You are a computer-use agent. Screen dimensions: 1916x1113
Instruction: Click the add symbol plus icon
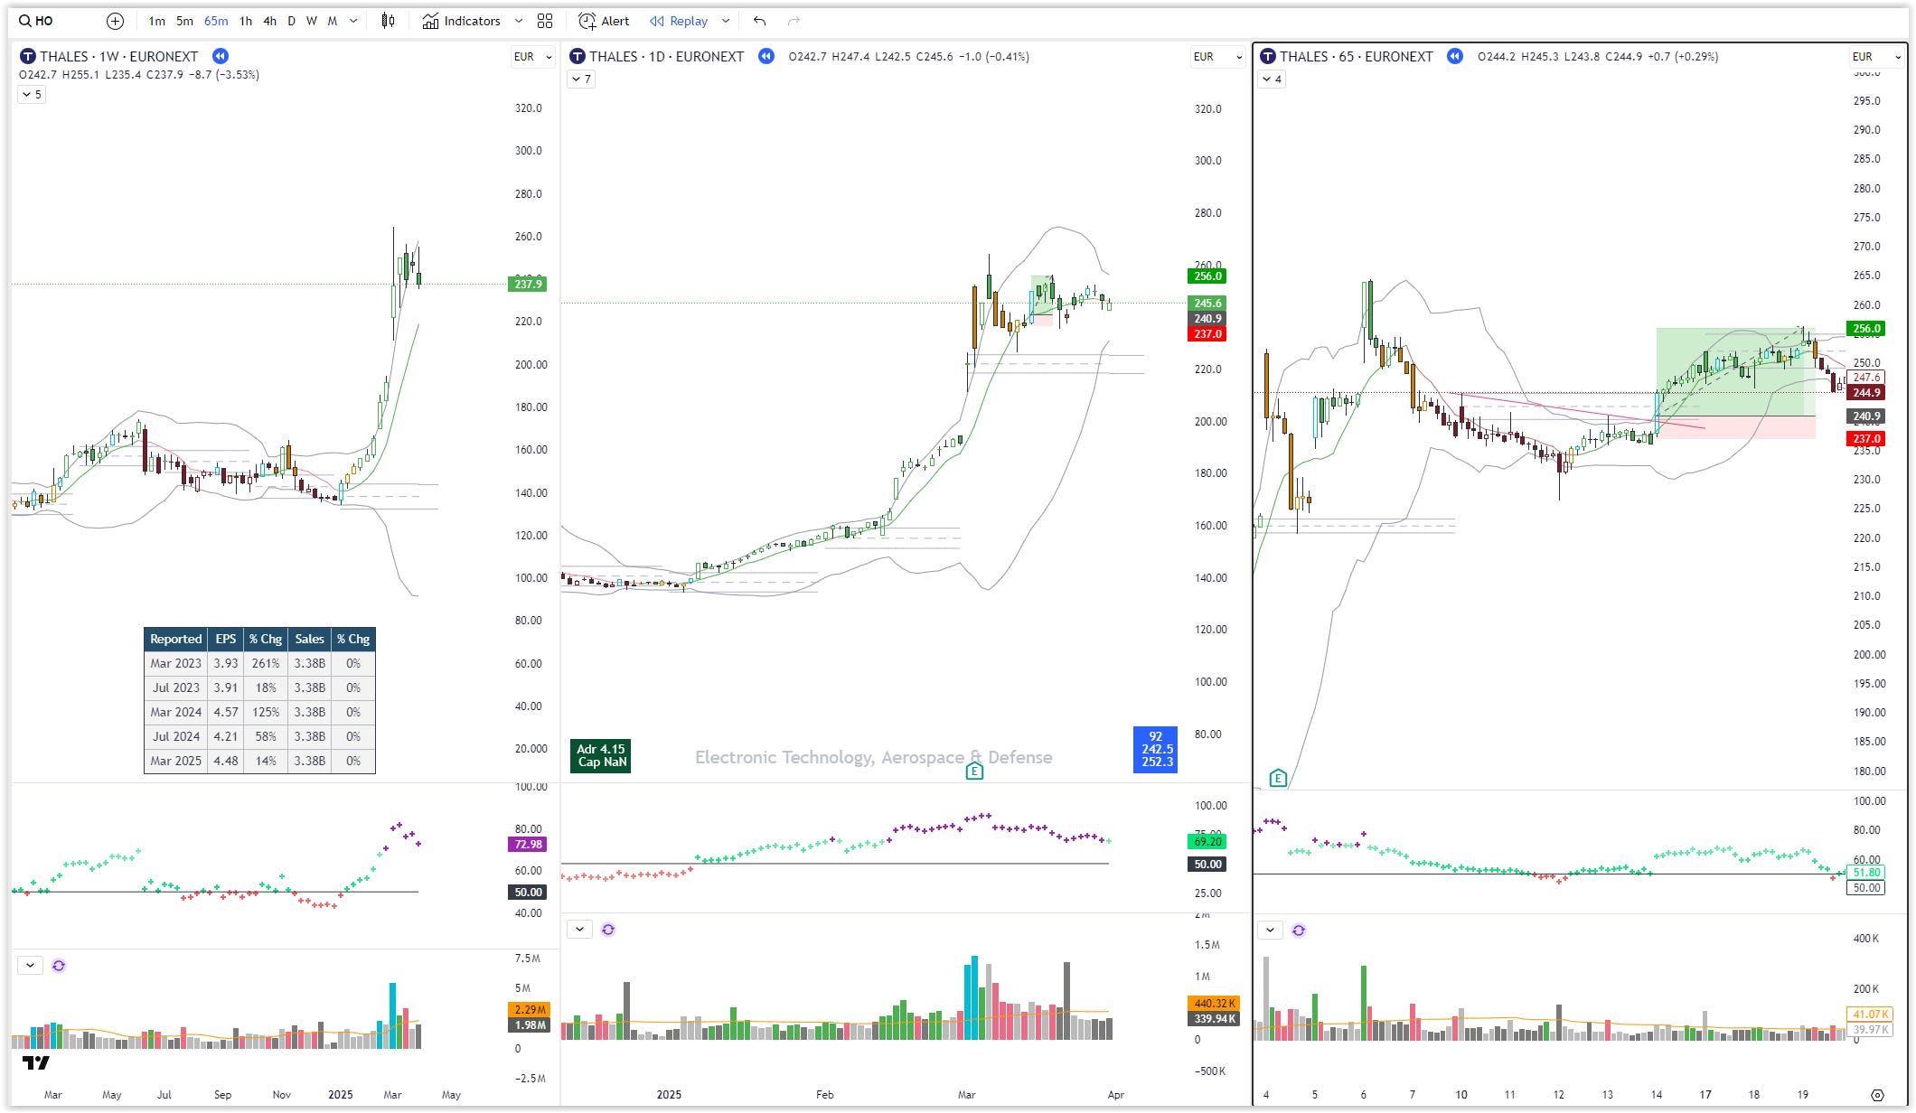(115, 21)
